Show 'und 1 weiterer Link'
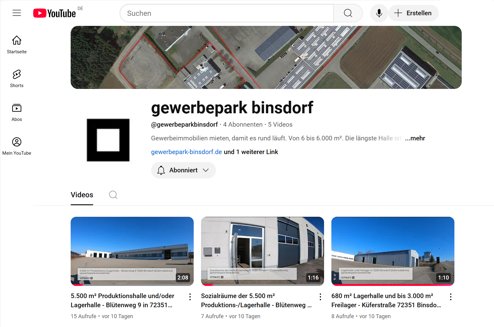The width and height of the screenshot is (494, 327). [x=251, y=152]
